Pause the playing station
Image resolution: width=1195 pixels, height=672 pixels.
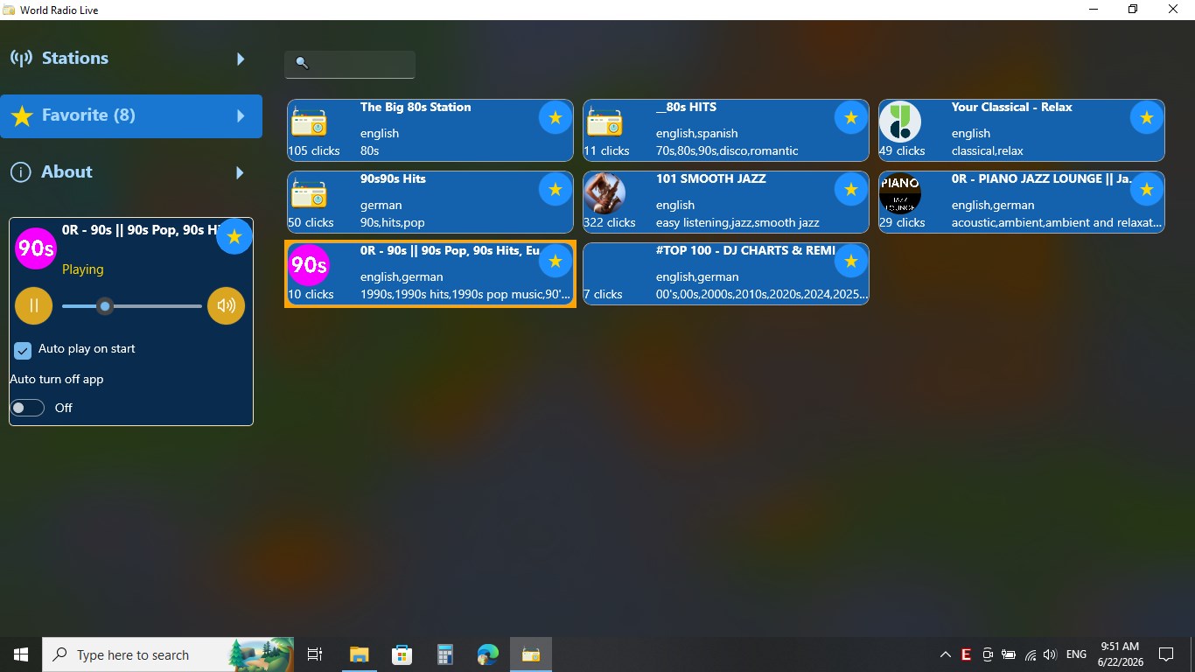(34, 305)
